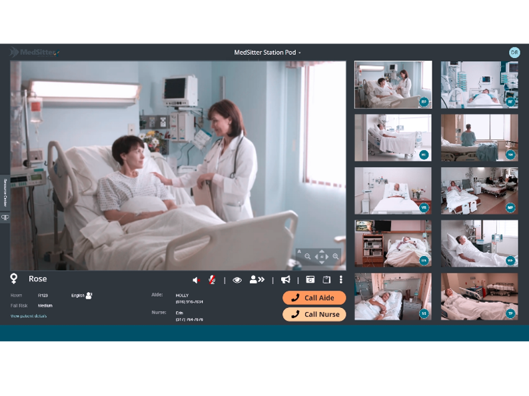The height and width of the screenshot is (396, 529).
Task: Open the calendar icon in patient toolbar
Action: 310,280
